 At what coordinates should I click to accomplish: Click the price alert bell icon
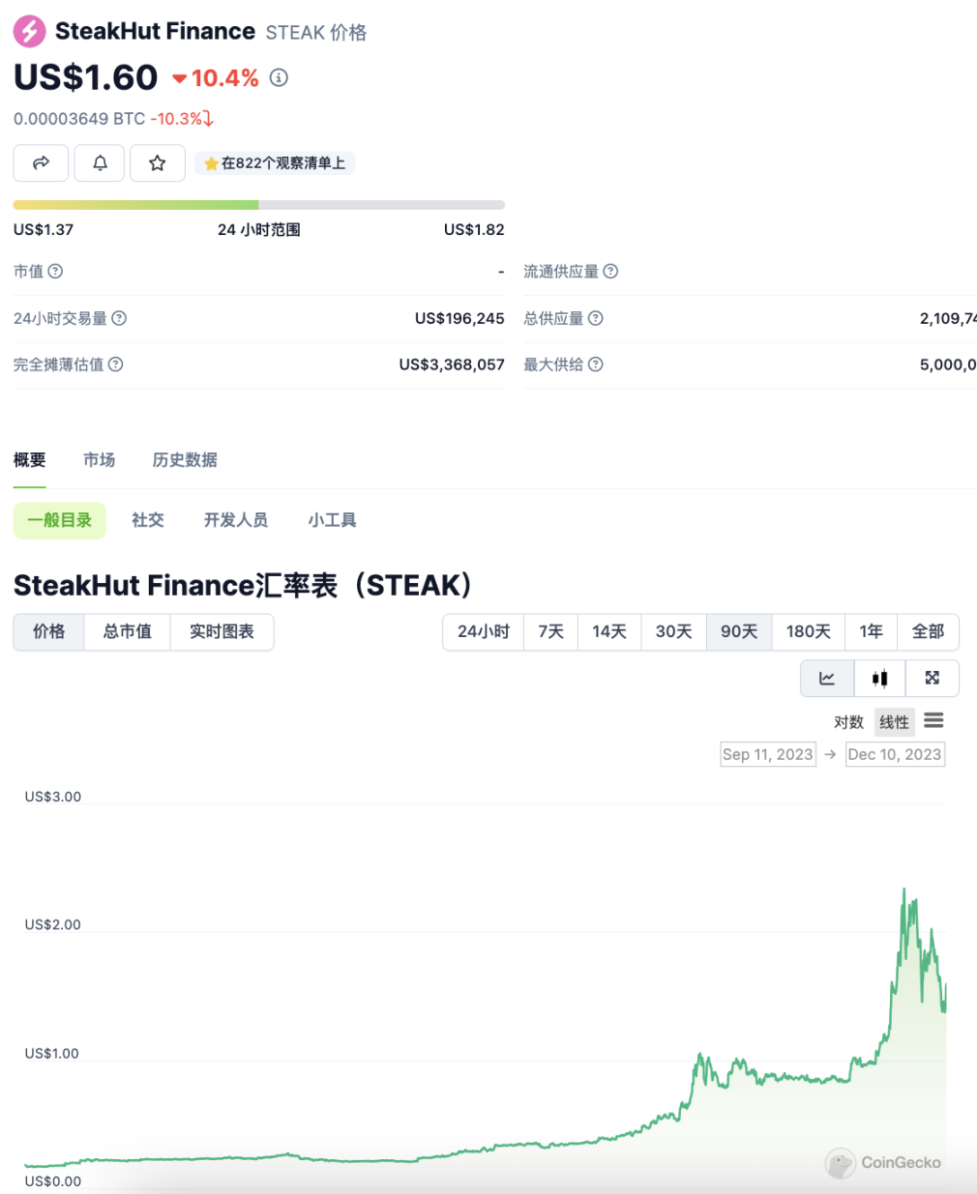point(100,163)
